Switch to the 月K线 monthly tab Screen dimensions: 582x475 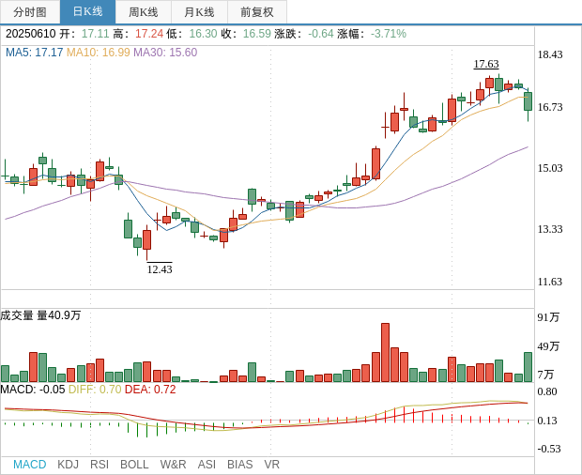click(199, 12)
